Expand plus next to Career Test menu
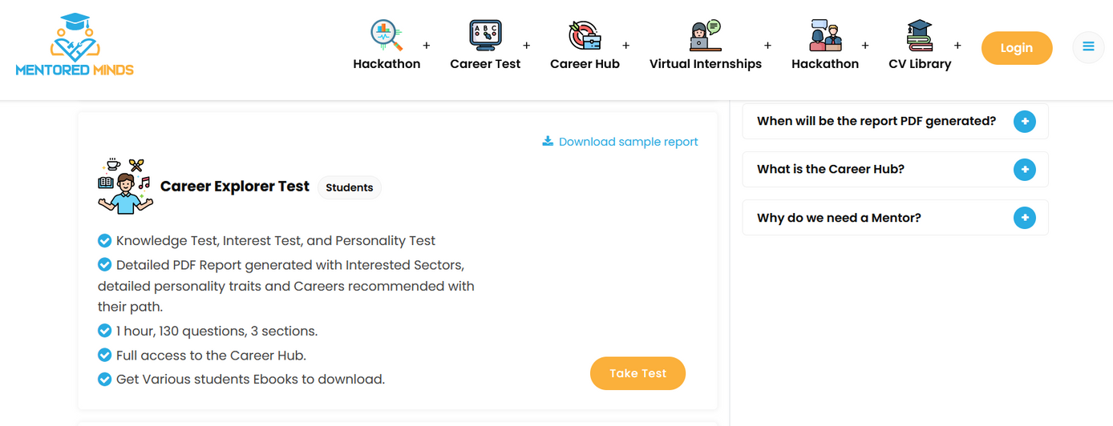Viewport: 1113px width, 426px height. tap(527, 46)
